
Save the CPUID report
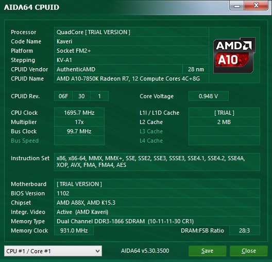pos(208,251)
